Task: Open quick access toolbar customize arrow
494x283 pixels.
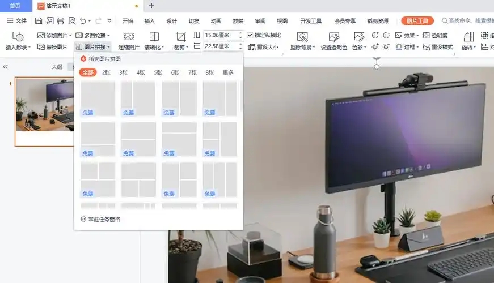Action: coord(109,21)
